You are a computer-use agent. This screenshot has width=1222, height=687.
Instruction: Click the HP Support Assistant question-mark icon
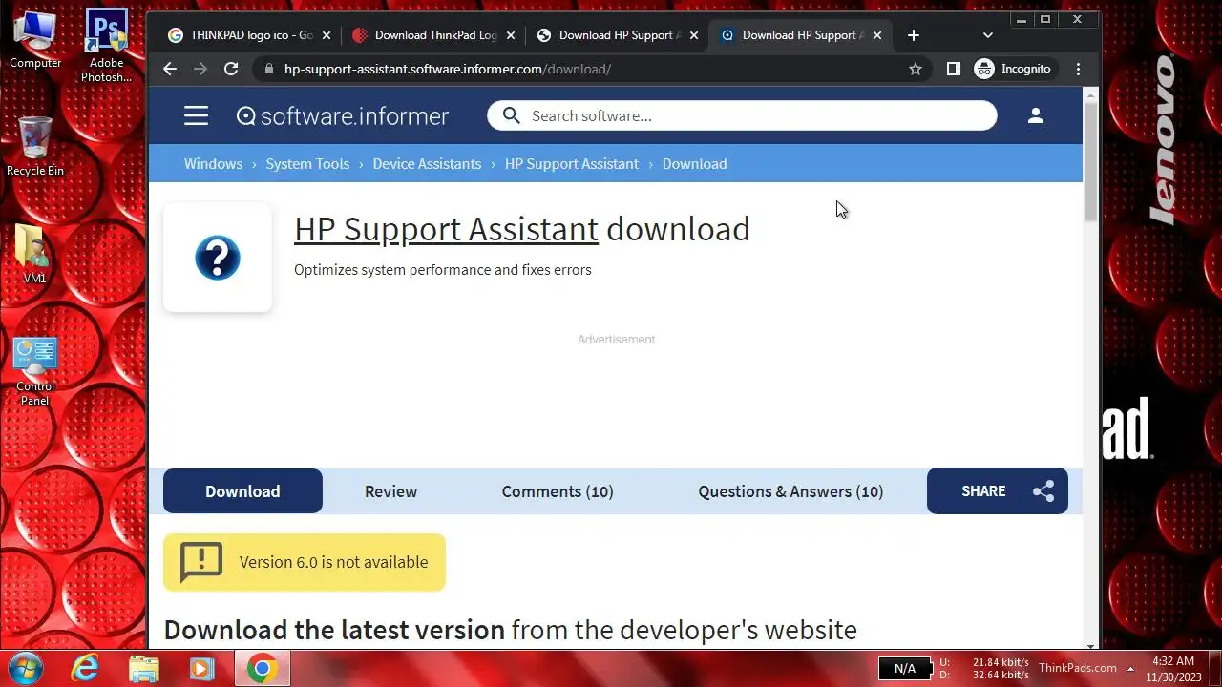[x=218, y=258]
